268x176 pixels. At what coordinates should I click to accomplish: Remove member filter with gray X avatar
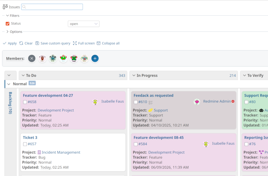click(32, 58)
